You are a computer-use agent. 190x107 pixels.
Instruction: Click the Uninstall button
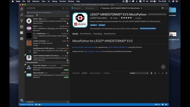coord(102,25)
